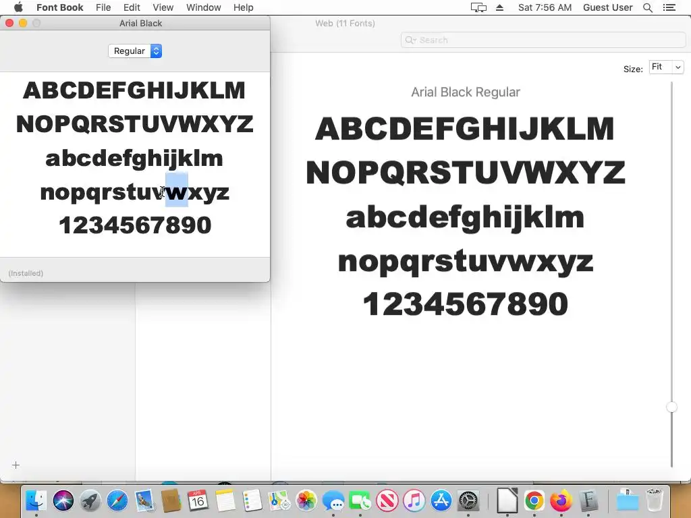Open the News app in dock
The image size is (691, 518).
(387, 500)
